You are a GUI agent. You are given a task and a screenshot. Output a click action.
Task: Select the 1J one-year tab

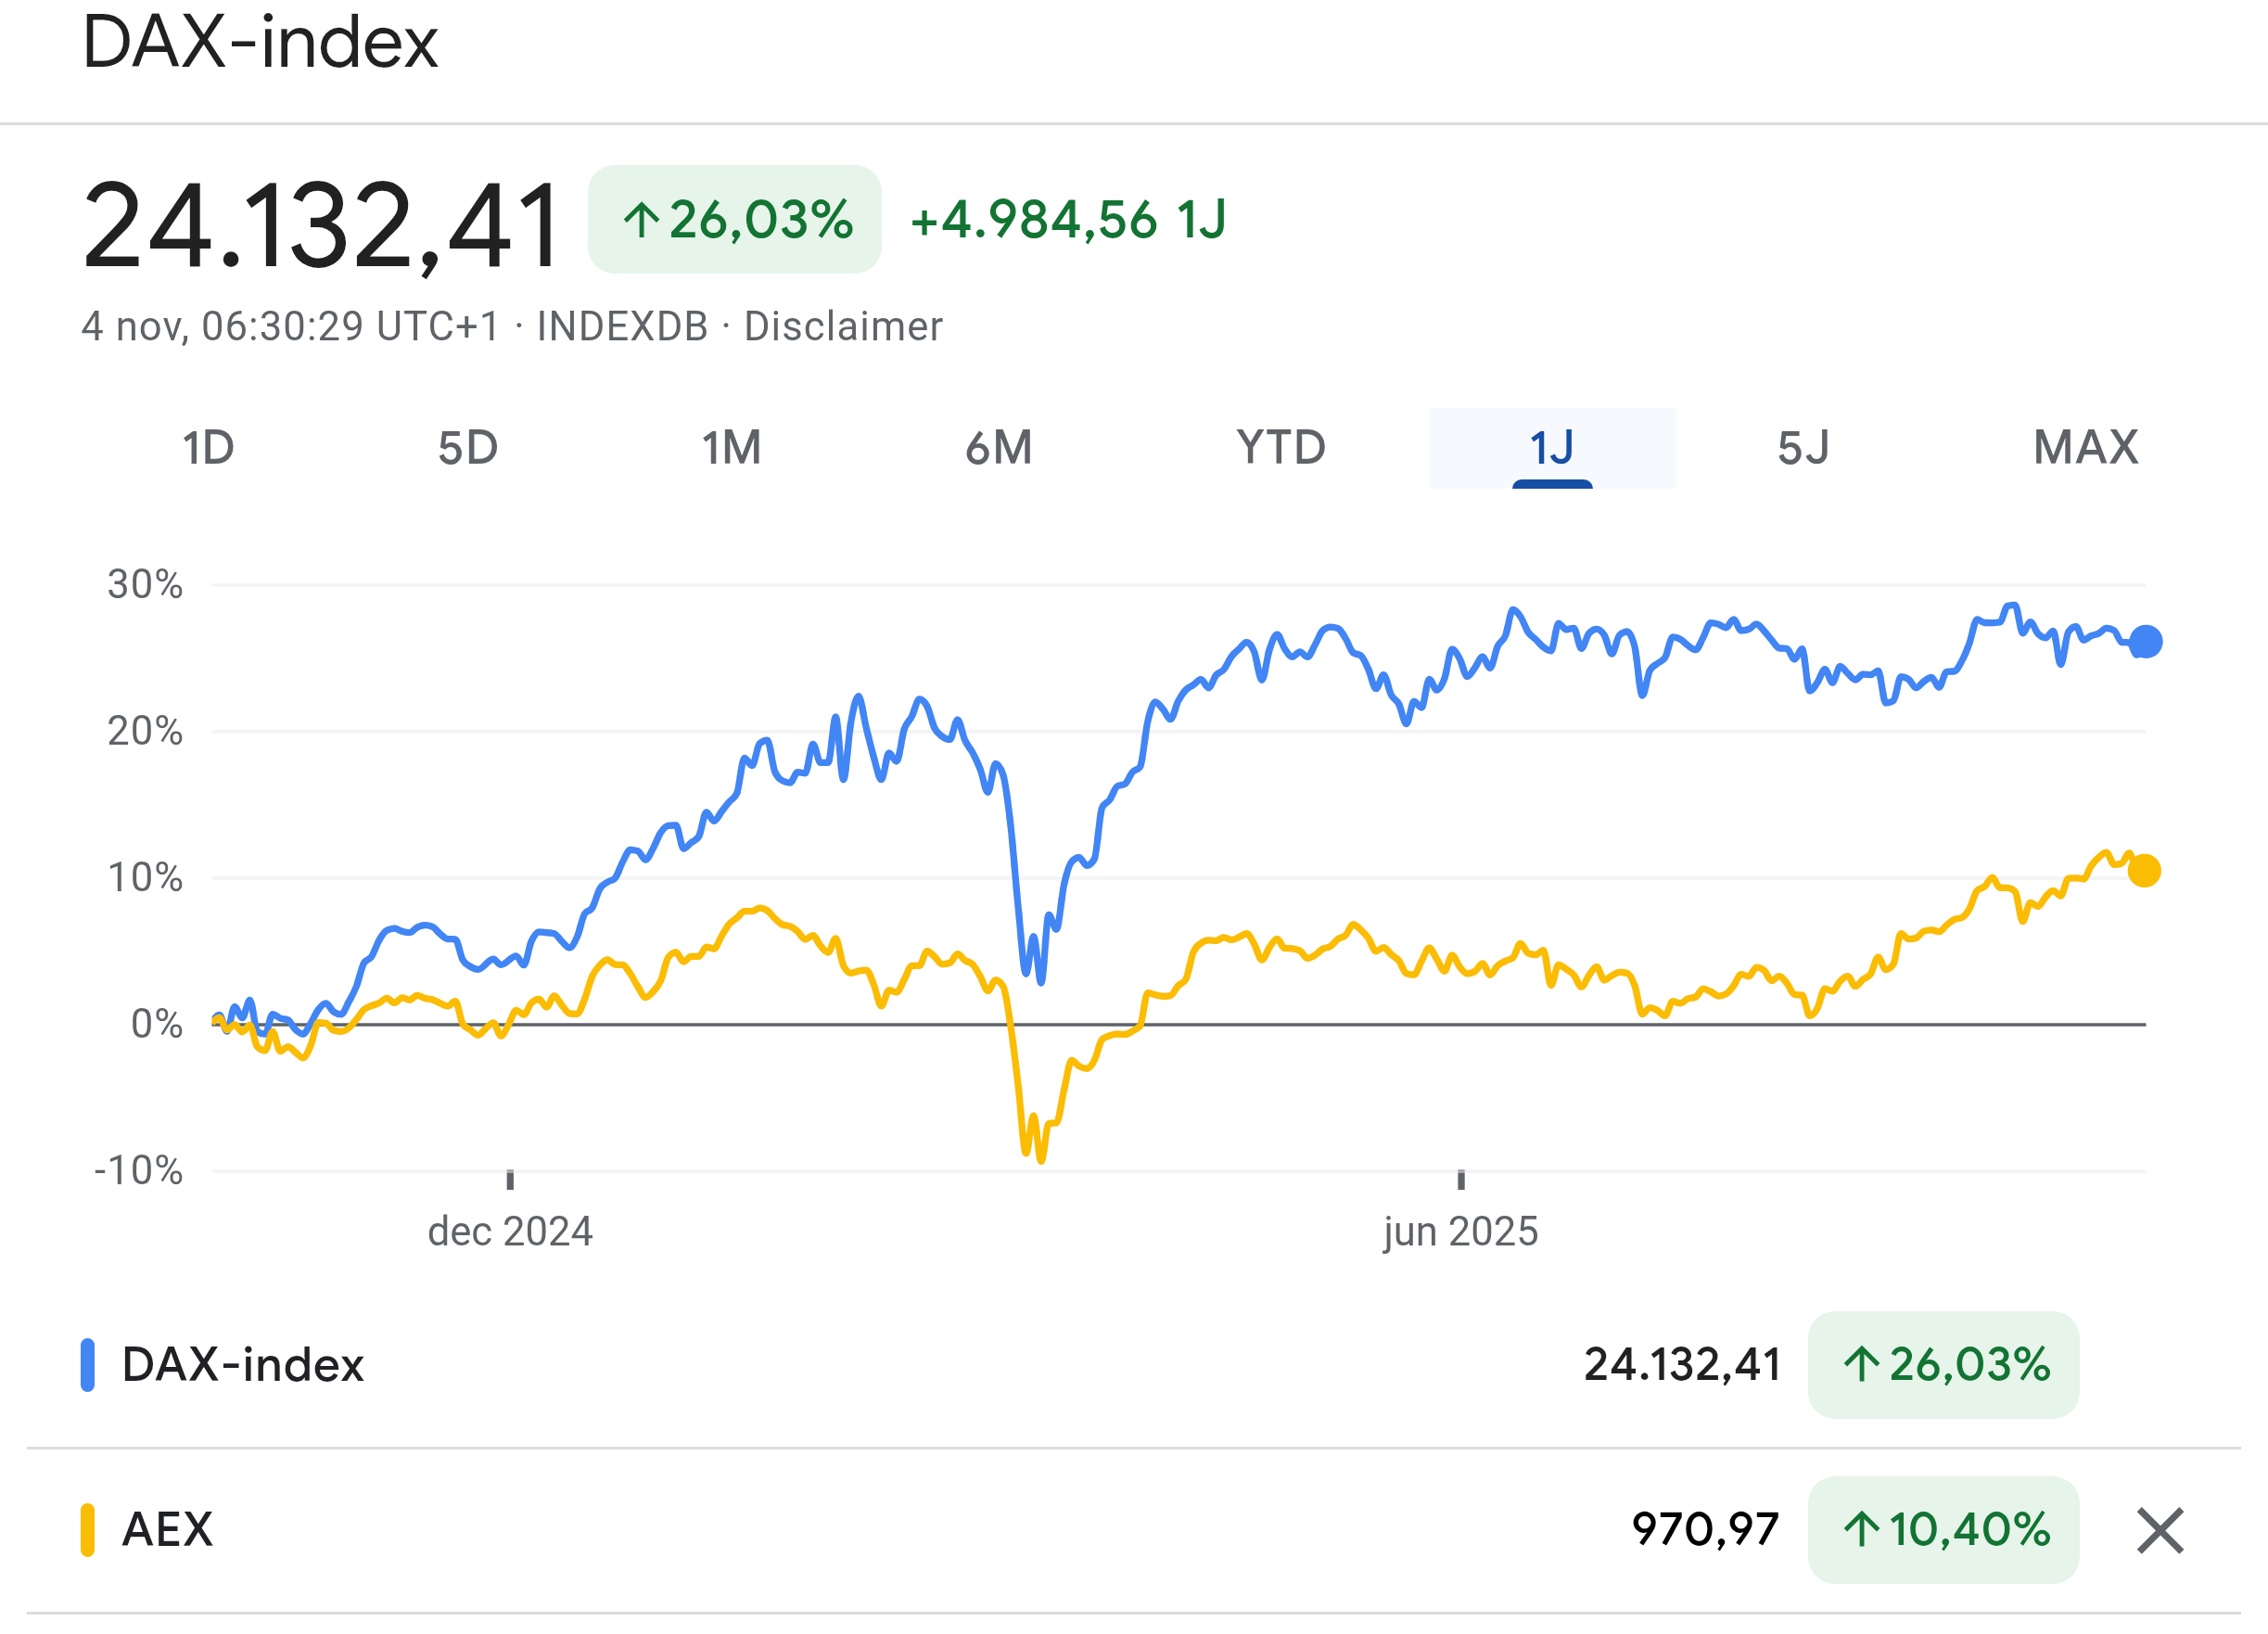pyautogui.click(x=1551, y=448)
